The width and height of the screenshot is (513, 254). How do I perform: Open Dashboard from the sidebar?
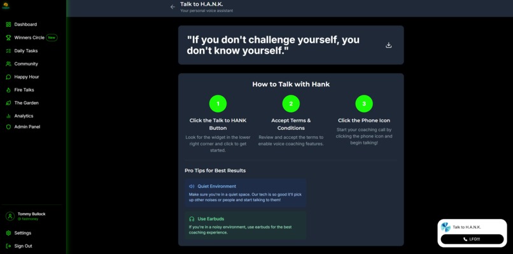[25, 25]
